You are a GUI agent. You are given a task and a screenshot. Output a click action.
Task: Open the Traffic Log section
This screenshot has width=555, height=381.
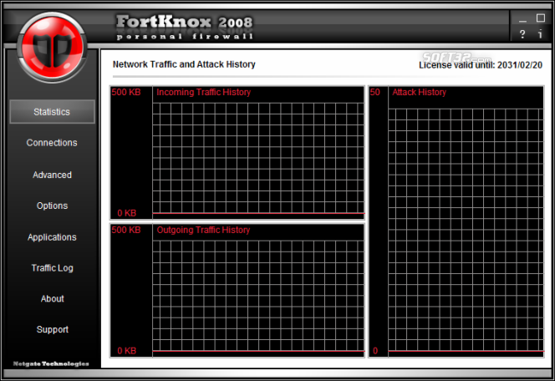tap(52, 268)
